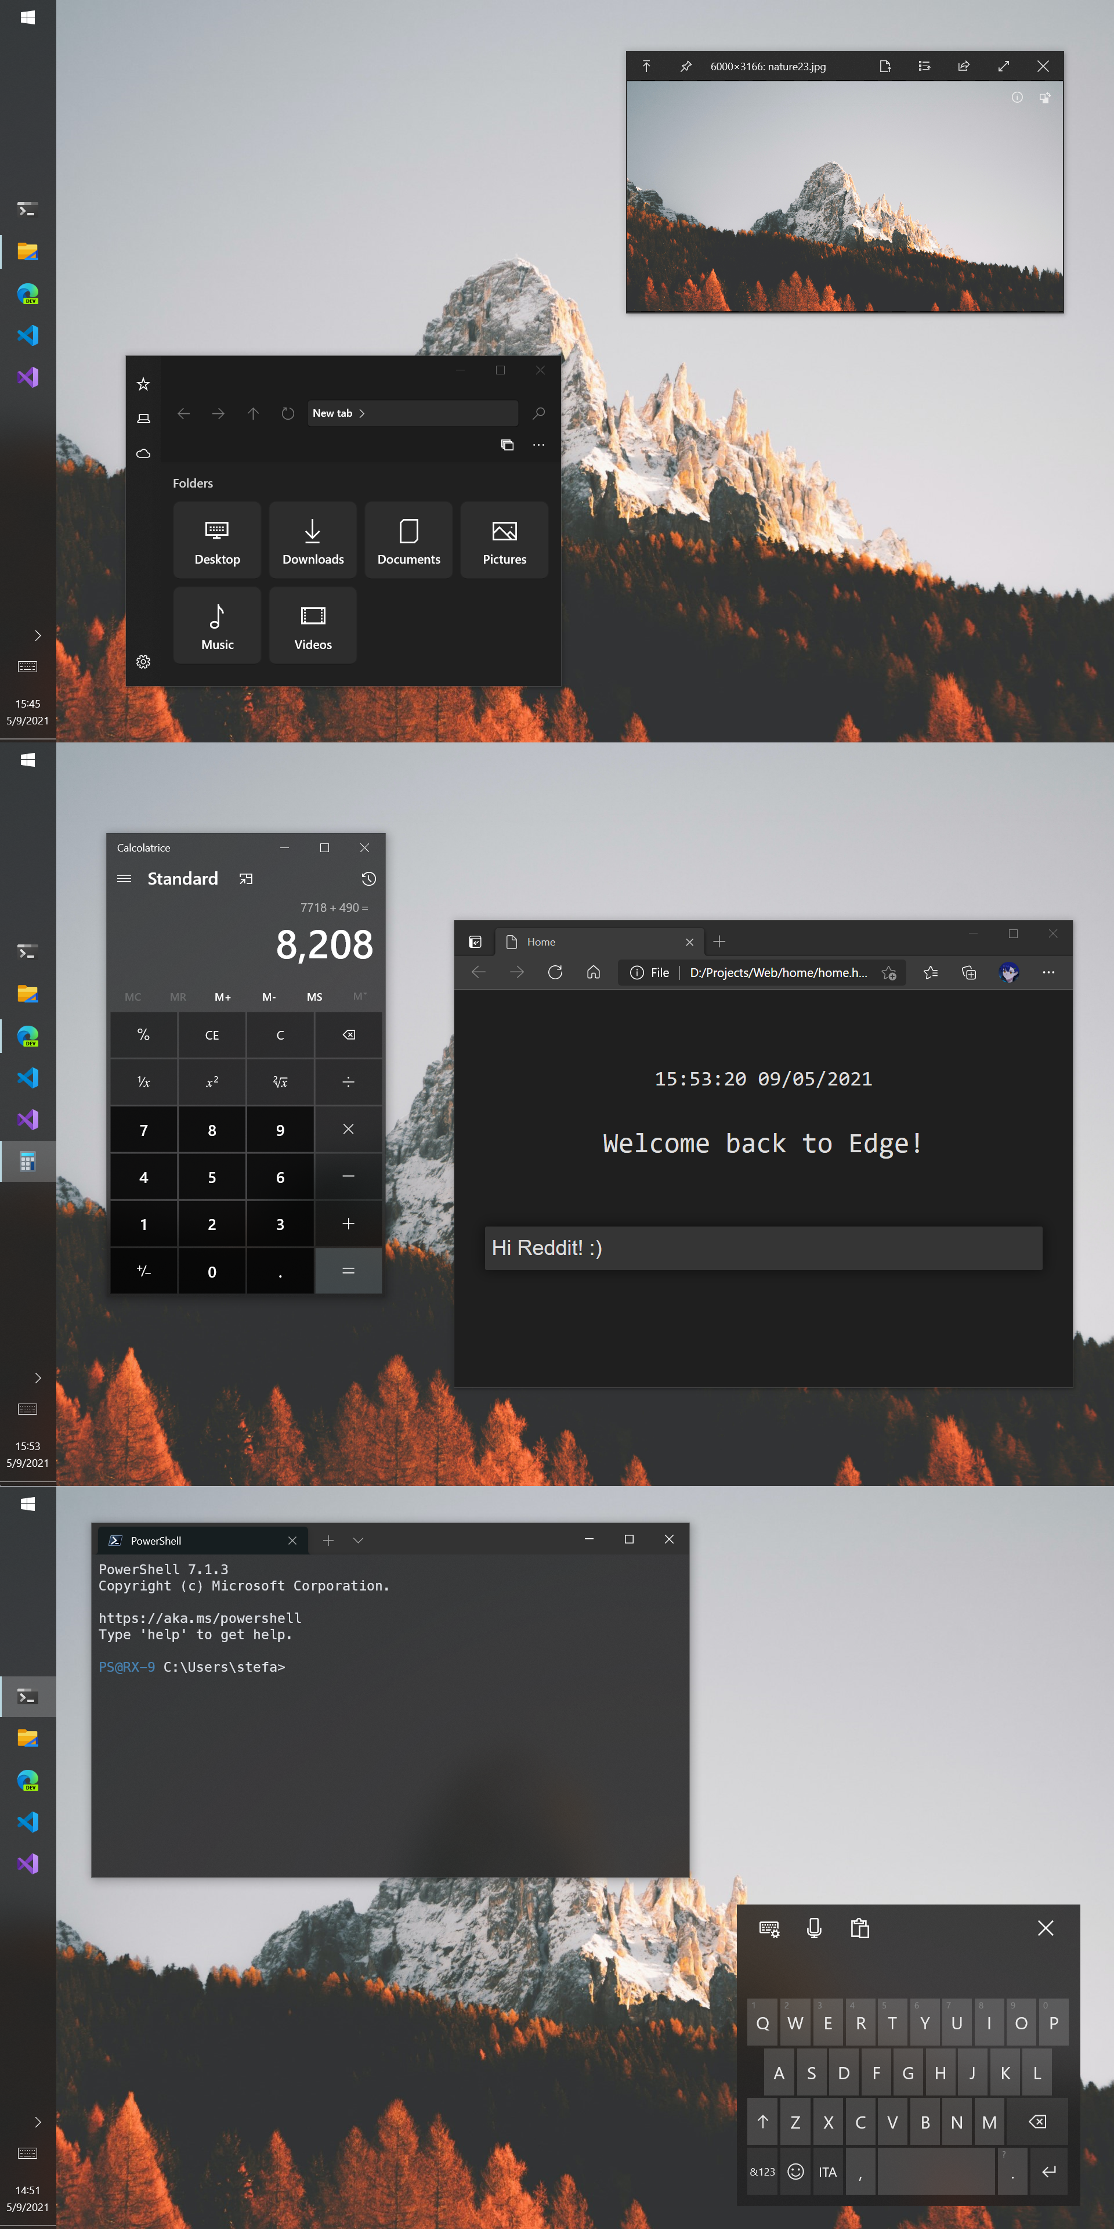Image resolution: width=1114 pixels, height=2229 pixels.
Task: Click the Hi Reddit text input field
Action: [x=763, y=1248]
